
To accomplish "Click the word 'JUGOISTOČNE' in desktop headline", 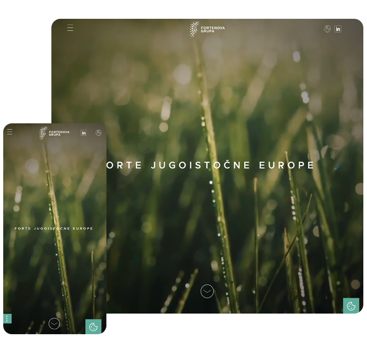I will pyautogui.click(x=201, y=165).
